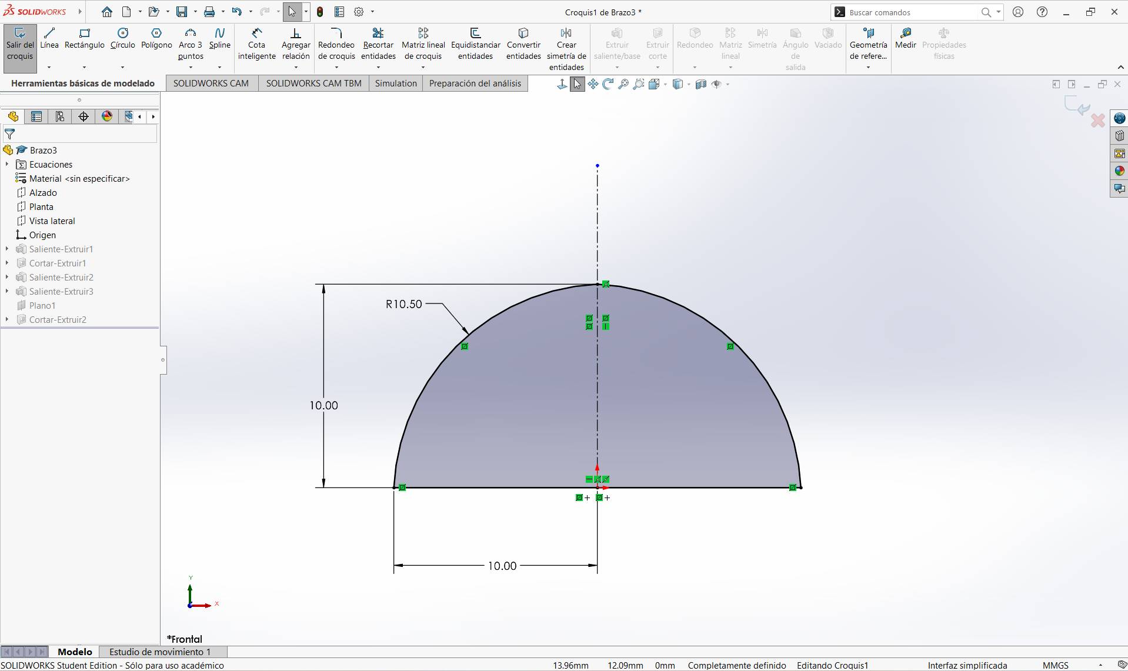Open Herramientas básicas de modelado tab
The image size is (1128, 671).
pyautogui.click(x=83, y=84)
